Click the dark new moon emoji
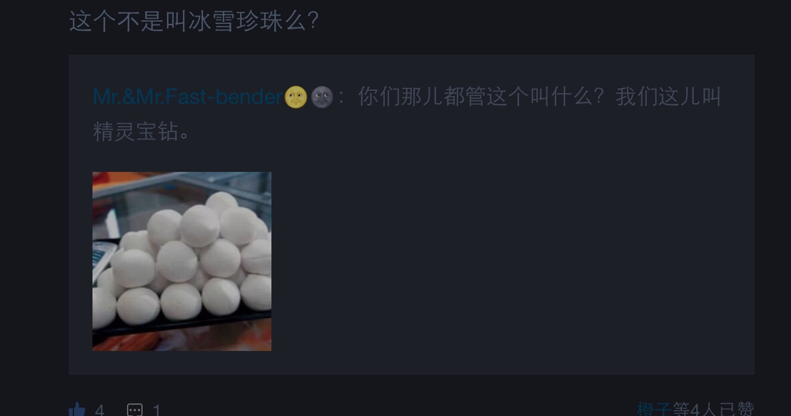The image size is (791, 416). [x=322, y=97]
